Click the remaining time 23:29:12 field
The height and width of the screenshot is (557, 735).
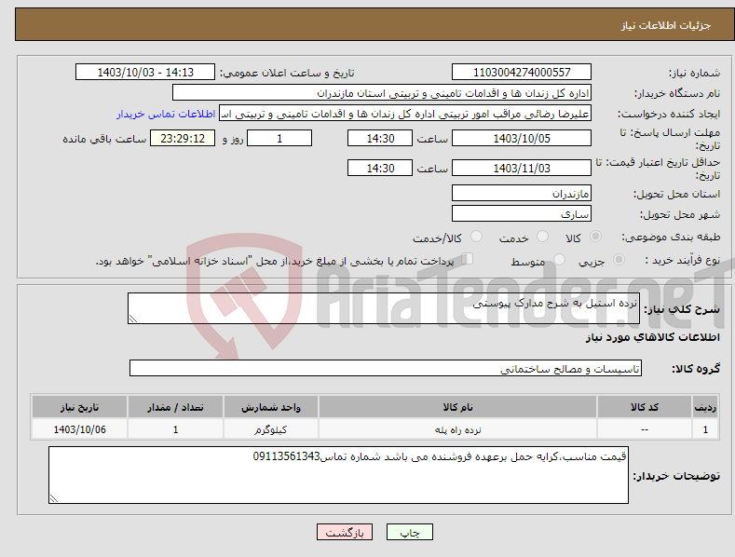183,138
